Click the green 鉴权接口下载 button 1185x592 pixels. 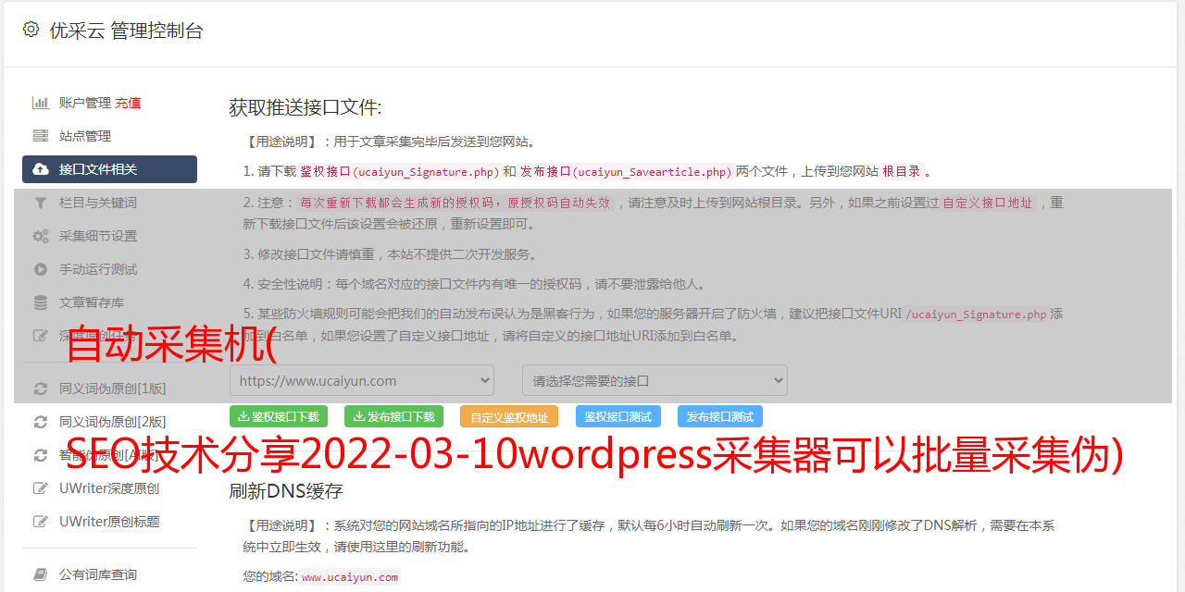click(279, 416)
